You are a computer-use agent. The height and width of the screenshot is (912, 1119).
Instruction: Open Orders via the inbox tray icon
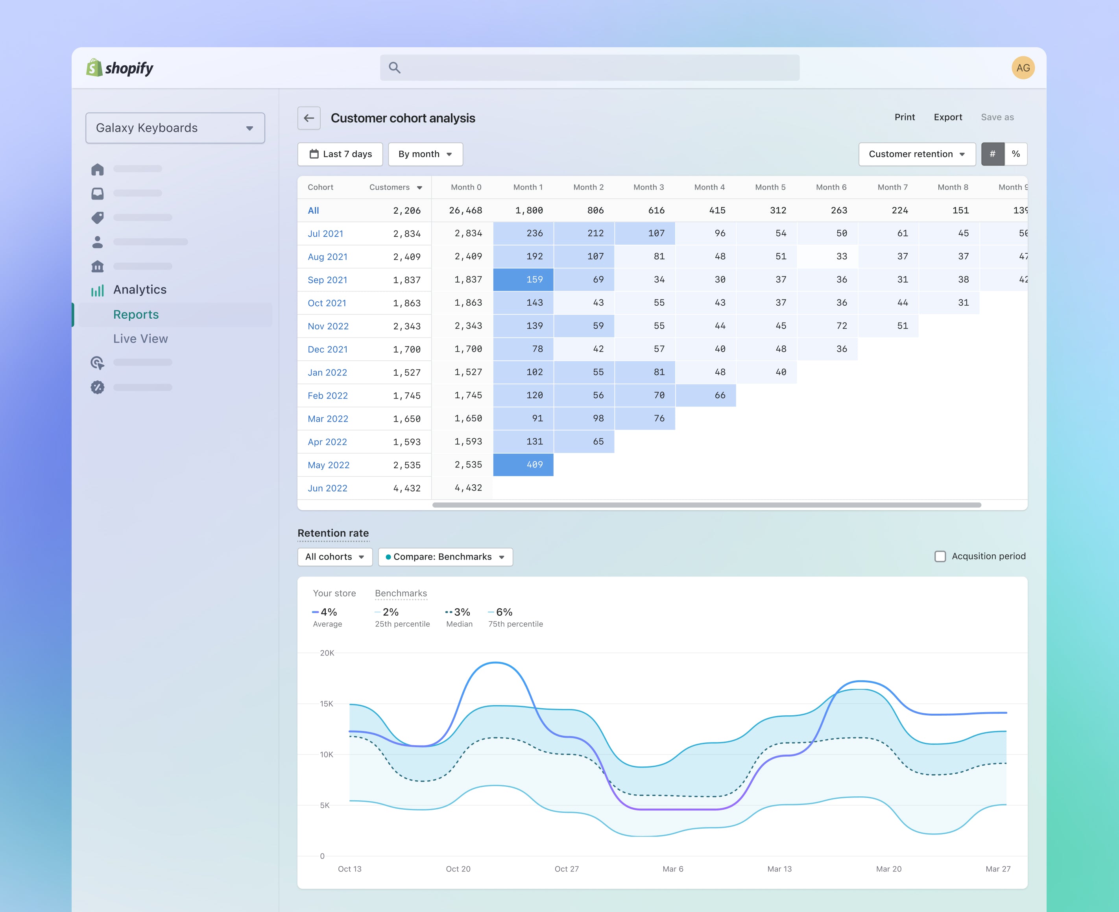tap(98, 193)
